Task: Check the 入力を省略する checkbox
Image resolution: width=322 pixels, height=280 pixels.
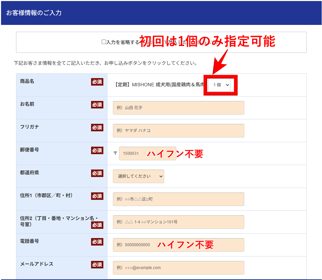Action: [x=104, y=42]
